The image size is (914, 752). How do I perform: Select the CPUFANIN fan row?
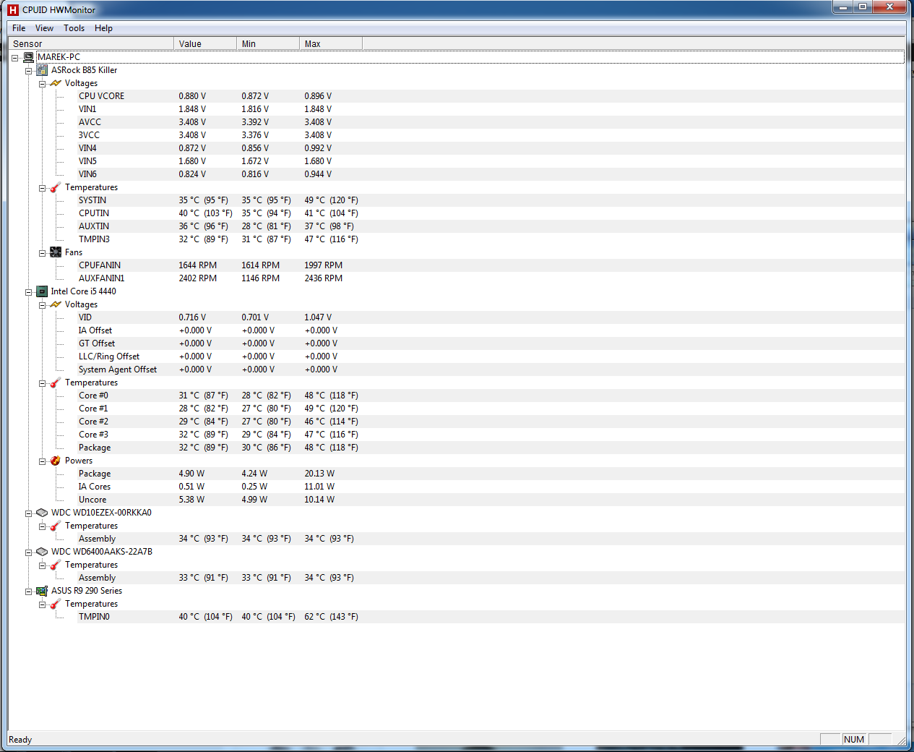pyautogui.click(x=491, y=265)
